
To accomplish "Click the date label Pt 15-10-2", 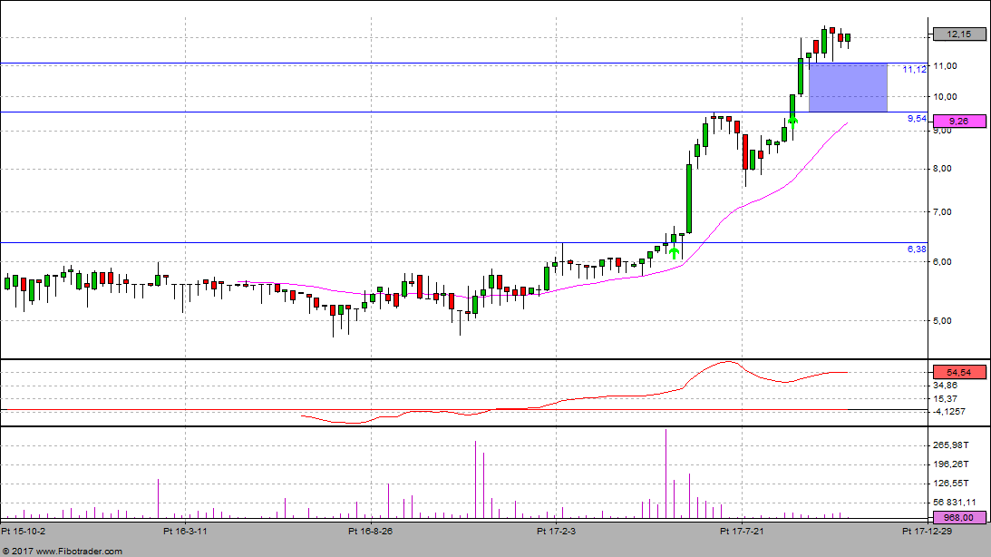I will 24,531.
